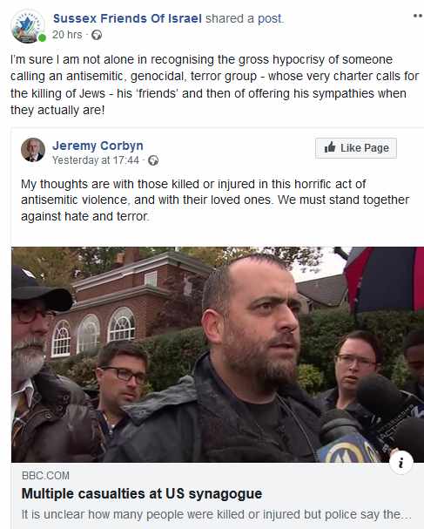Open the shared 'post' link

[270, 18]
